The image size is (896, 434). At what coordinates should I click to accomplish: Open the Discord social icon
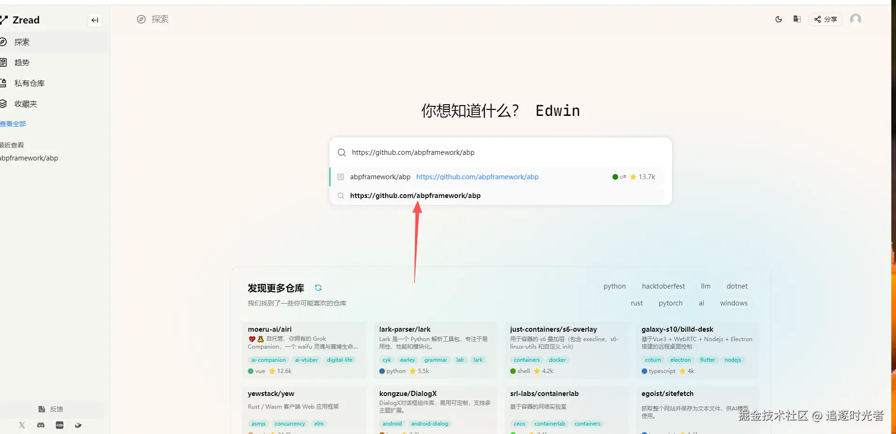click(x=41, y=425)
